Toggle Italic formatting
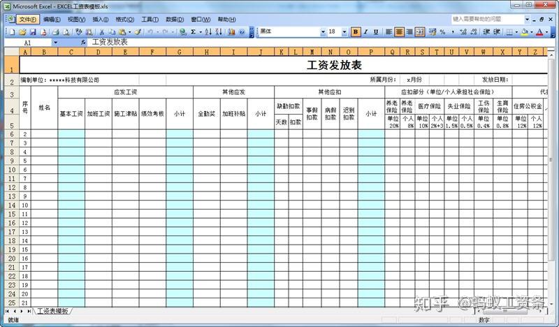This screenshot has height=327, width=559. point(365,32)
